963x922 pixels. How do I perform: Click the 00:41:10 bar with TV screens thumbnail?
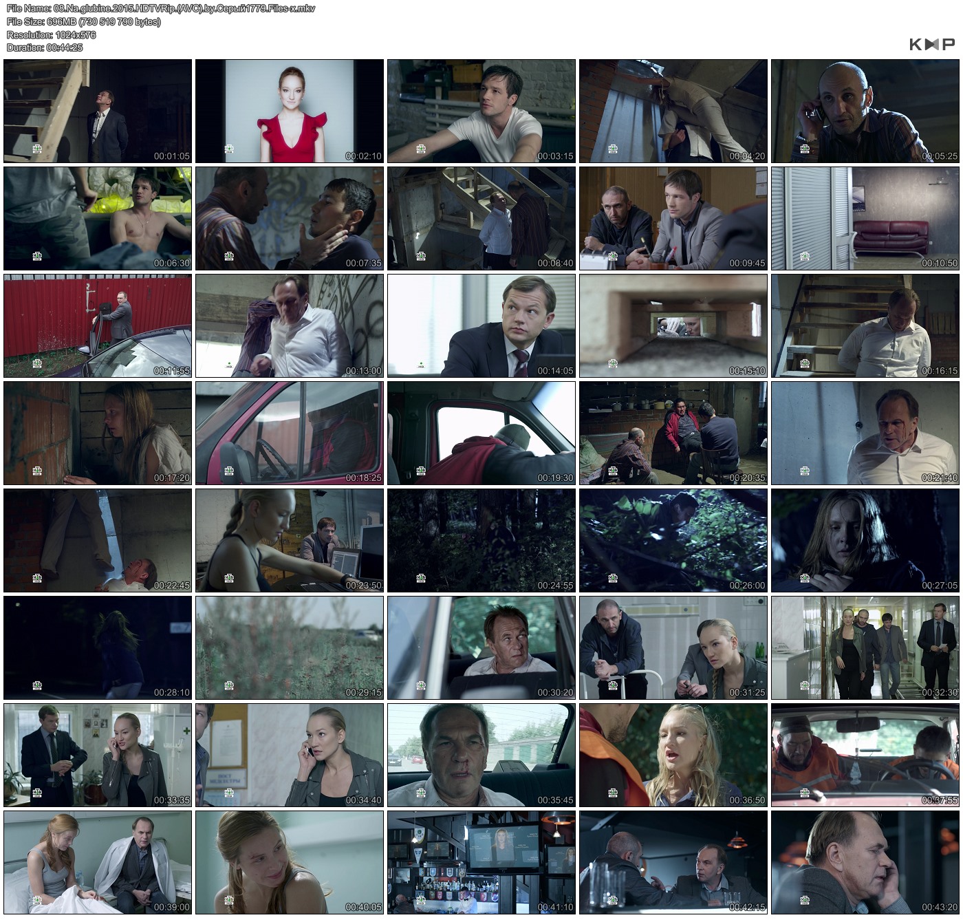tap(481, 862)
